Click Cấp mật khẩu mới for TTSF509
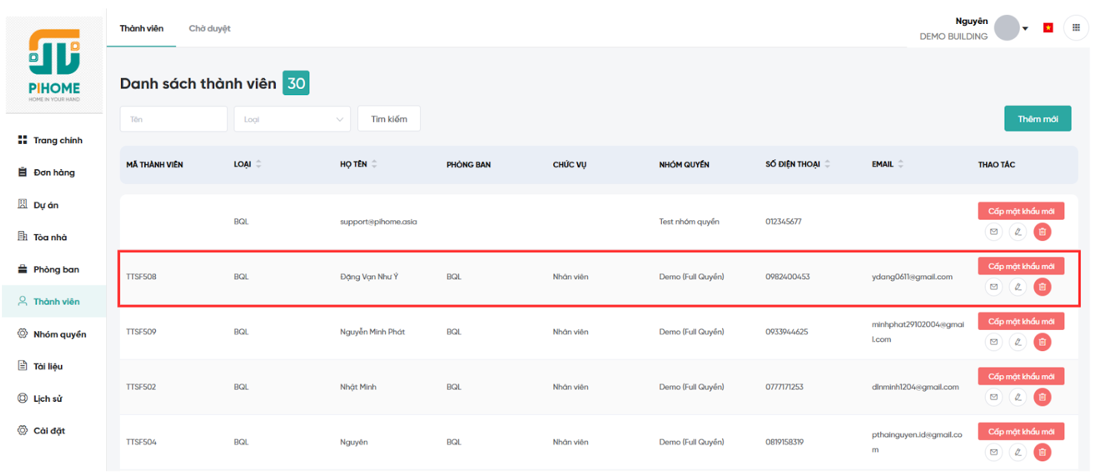The width and height of the screenshot is (1095, 475). click(x=1020, y=321)
